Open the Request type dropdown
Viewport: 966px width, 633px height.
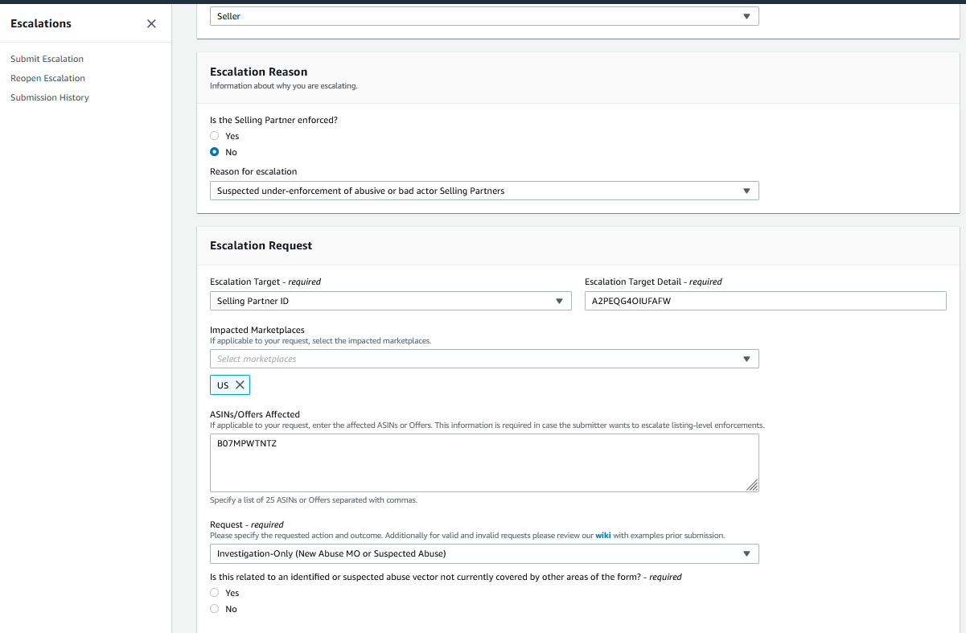click(x=483, y=553)
